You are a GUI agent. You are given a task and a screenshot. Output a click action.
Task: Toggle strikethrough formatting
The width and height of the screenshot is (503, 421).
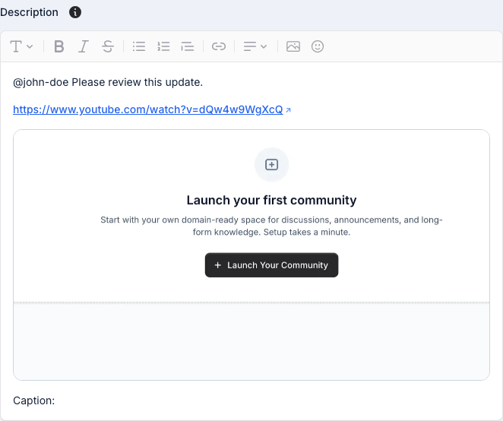tap(108, 46)
